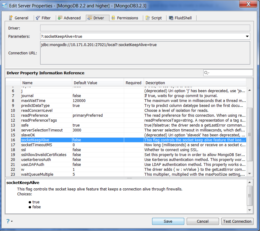Click the property table vertical scrollbar thumb
Image resolution: width=260 pixels, height=231 pixels.
tap(250, 135)
